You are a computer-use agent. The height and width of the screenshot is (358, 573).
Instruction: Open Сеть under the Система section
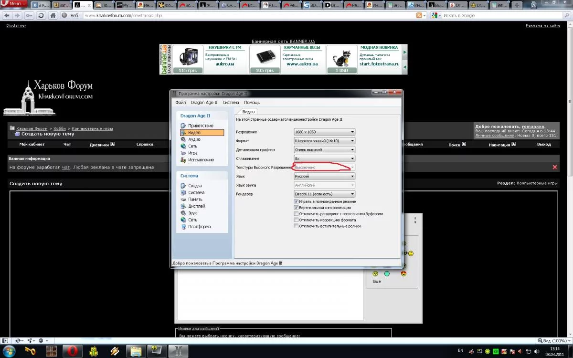(x=192, y=220)
